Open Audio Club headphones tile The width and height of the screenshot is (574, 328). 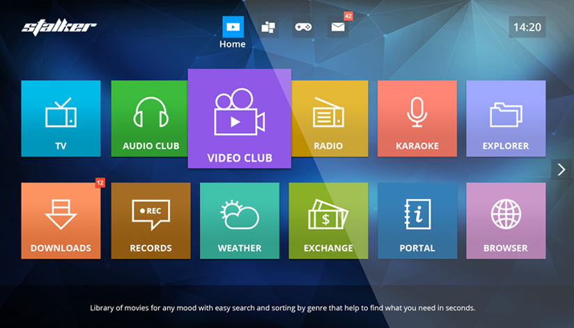(150, 118)
